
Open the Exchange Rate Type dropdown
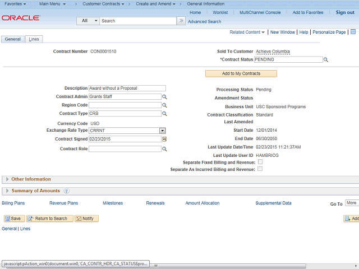[163, 131]
